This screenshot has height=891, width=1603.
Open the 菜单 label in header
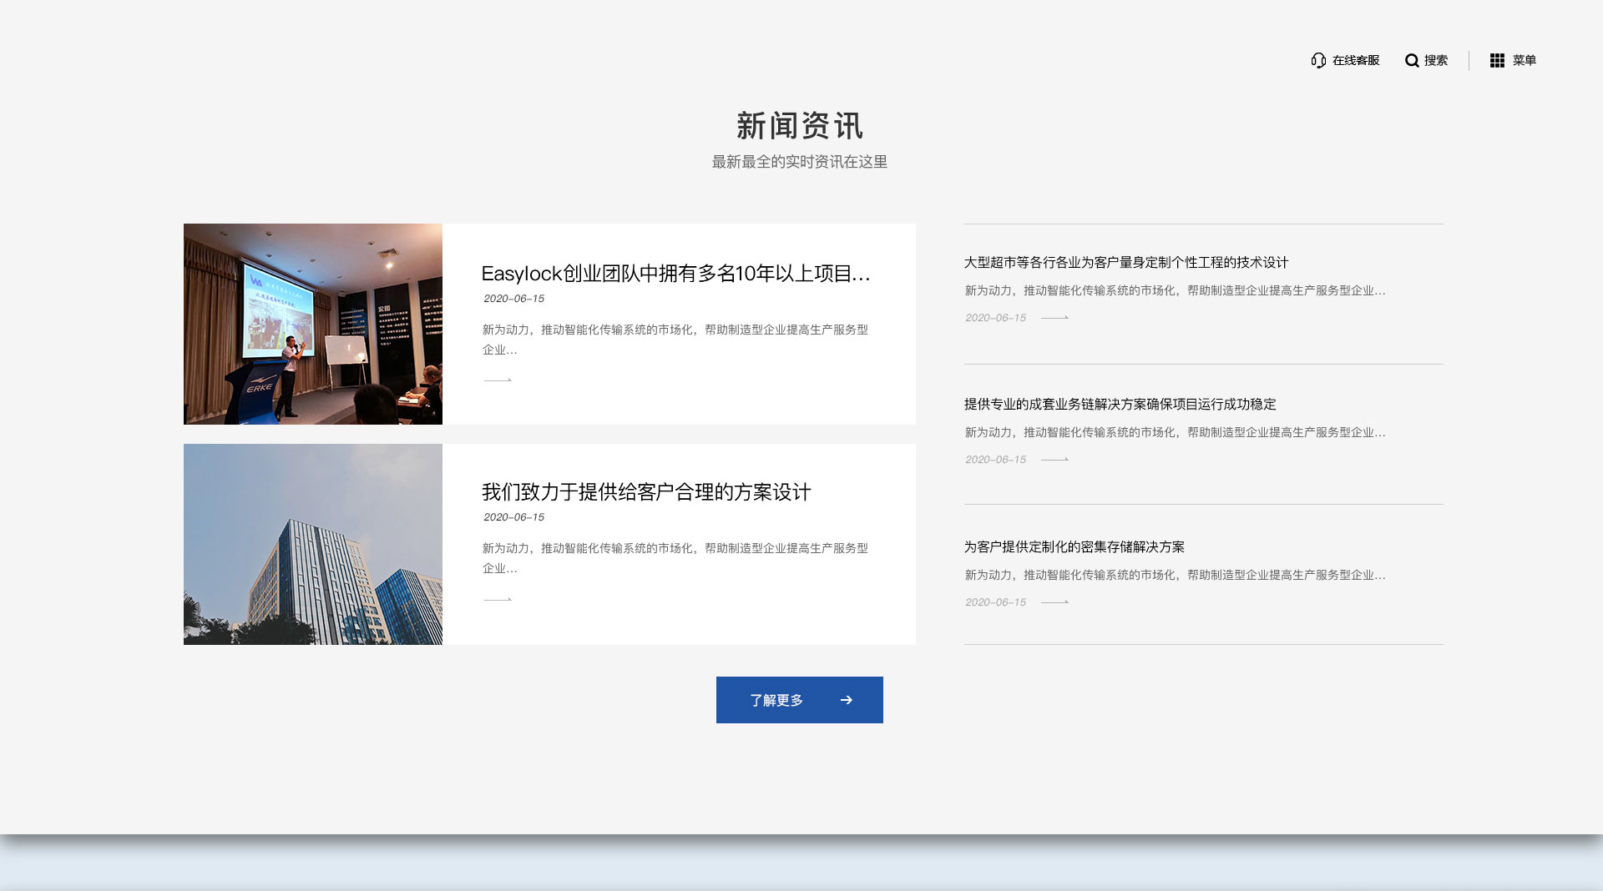[x=1524, y=60]
